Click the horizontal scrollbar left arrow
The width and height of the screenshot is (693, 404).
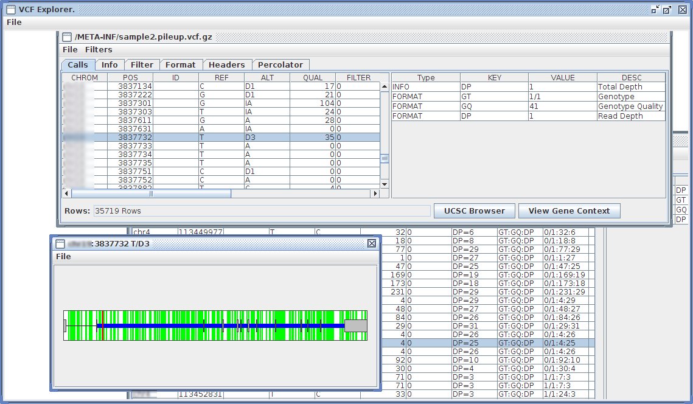point(67,193)
